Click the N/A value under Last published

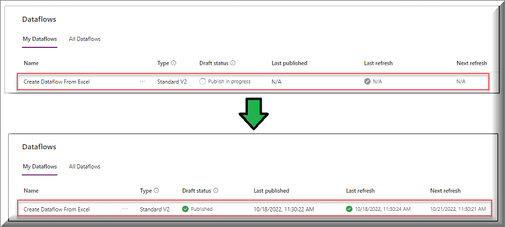(276, 81)
